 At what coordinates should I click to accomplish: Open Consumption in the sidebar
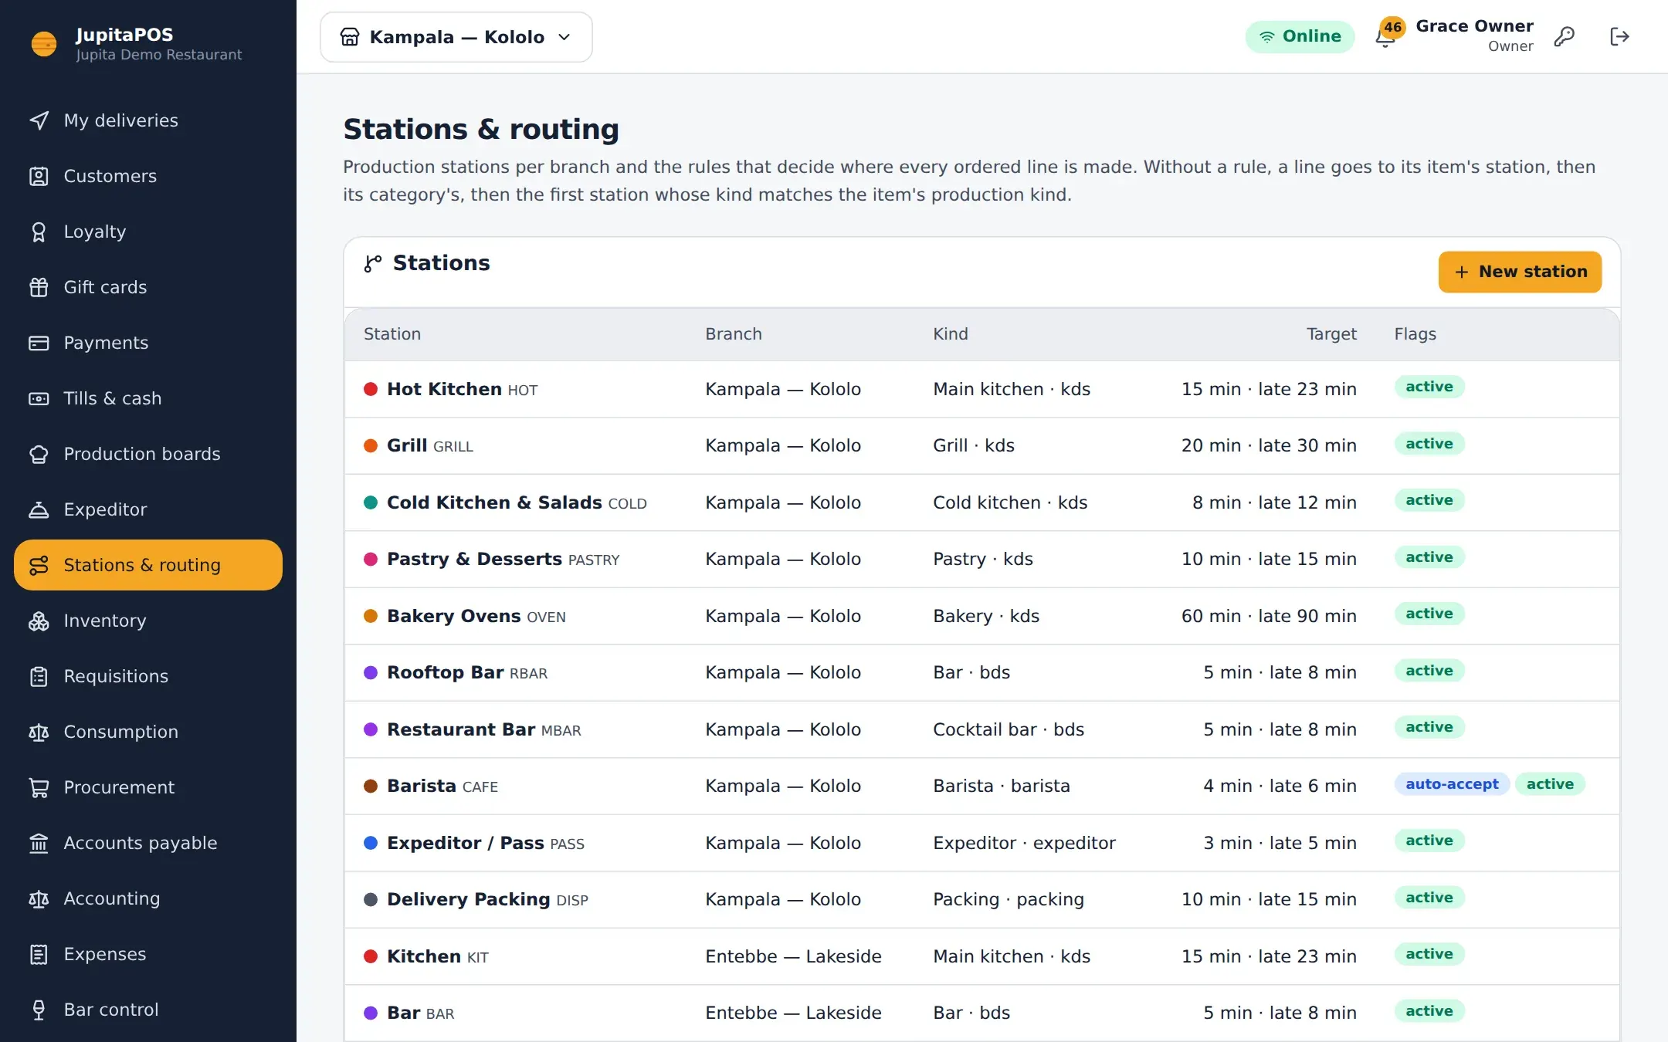pos(148,732)
